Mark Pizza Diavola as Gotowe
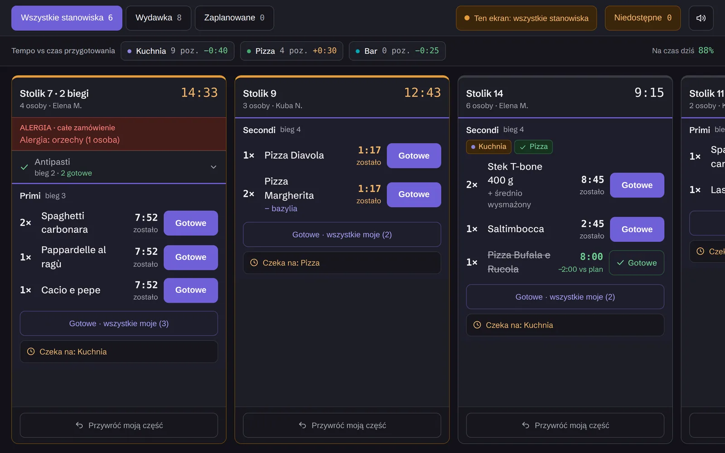Image resolution: width=725 pixels, height=453 pixels. 414,156
